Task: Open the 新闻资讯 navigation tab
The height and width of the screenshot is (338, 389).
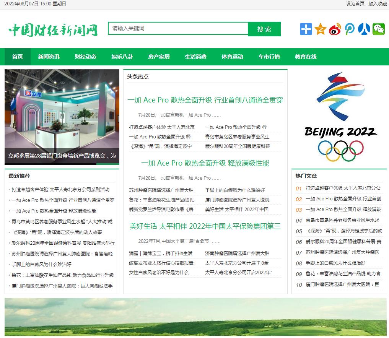Action: click(x=49, y=57)
